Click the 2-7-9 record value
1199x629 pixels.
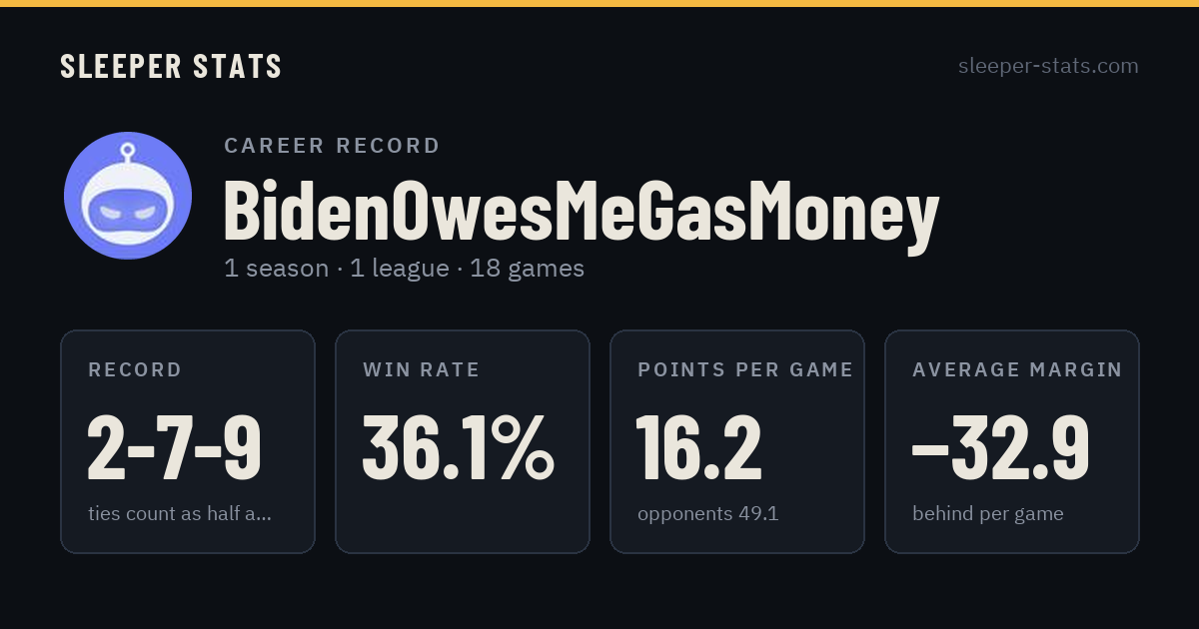[175, 448]
